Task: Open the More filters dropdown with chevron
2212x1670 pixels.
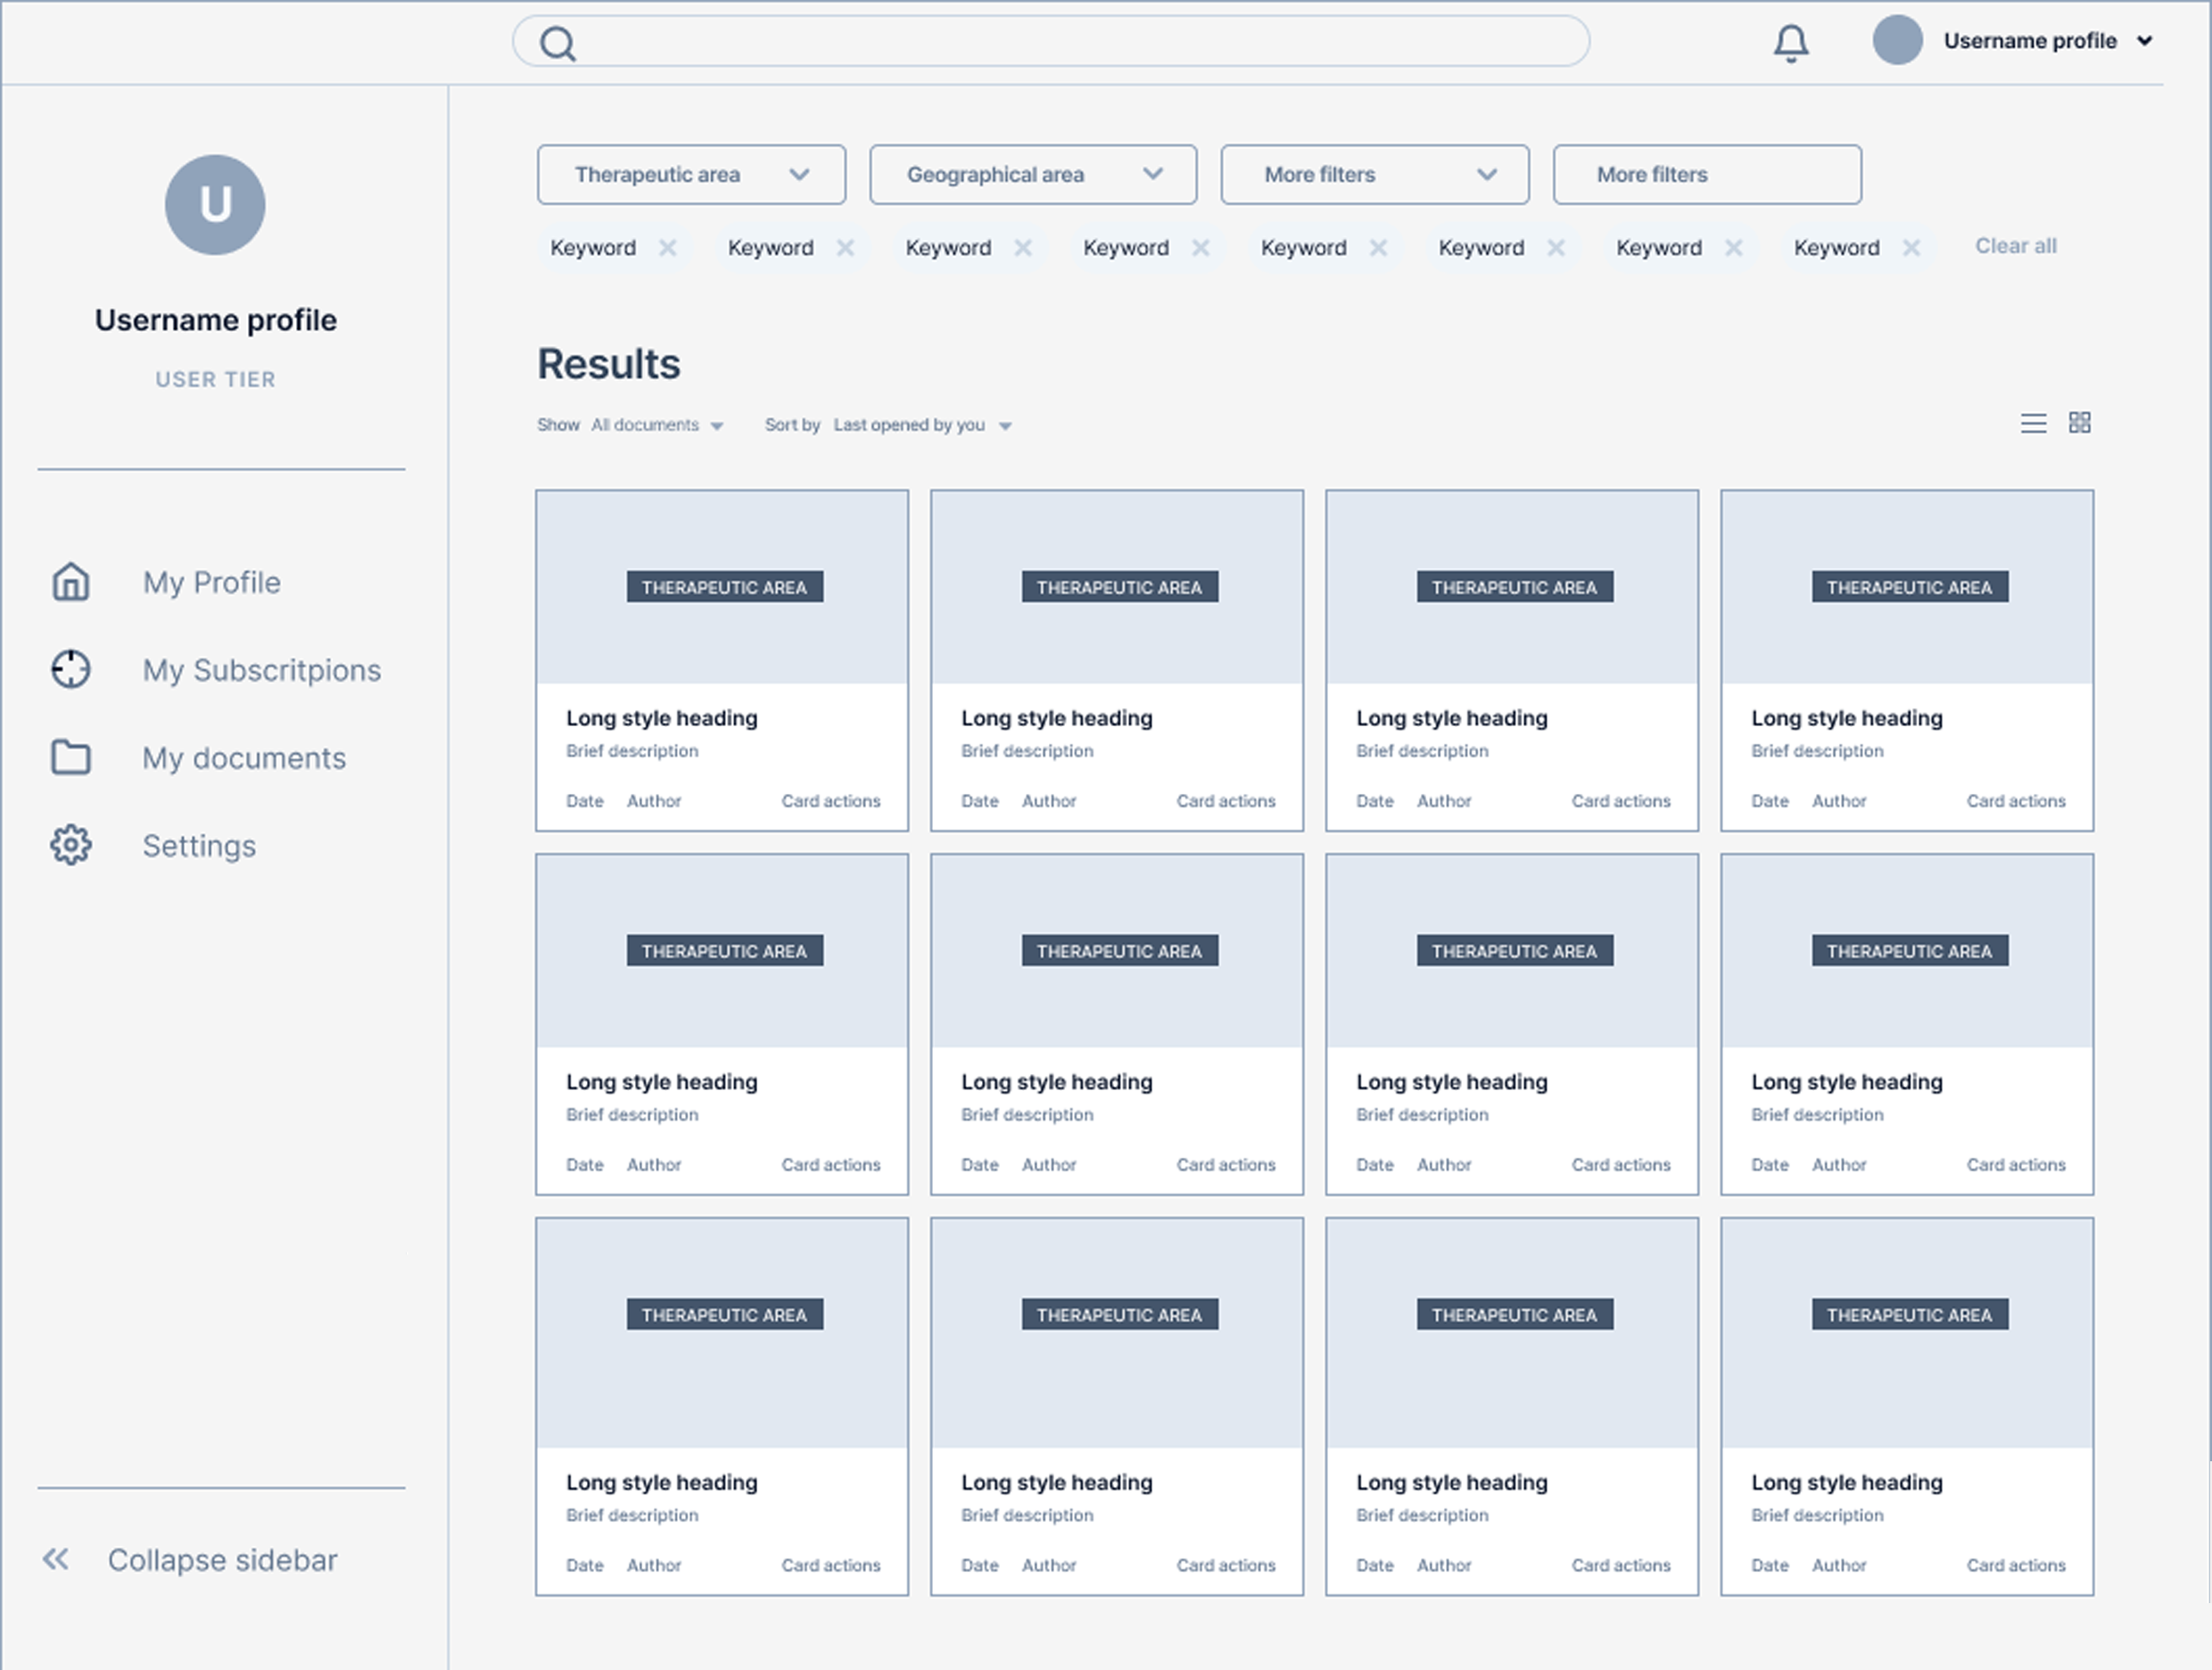Action: coord(1375,174)
